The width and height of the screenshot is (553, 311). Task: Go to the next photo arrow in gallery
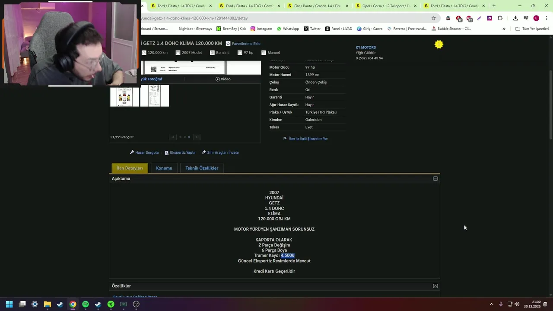197,137
